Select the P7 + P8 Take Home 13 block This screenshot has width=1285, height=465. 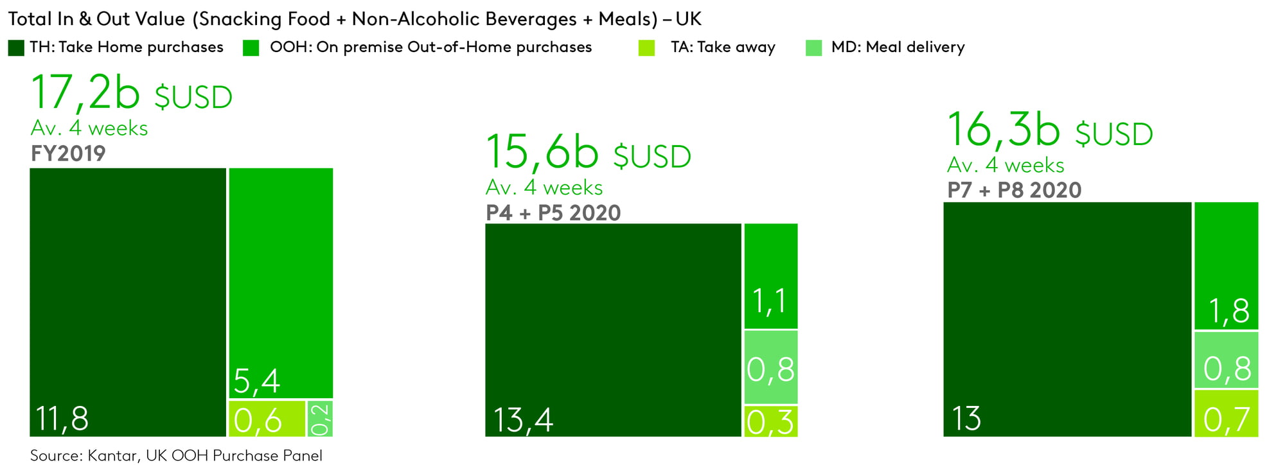(1067, 319)
